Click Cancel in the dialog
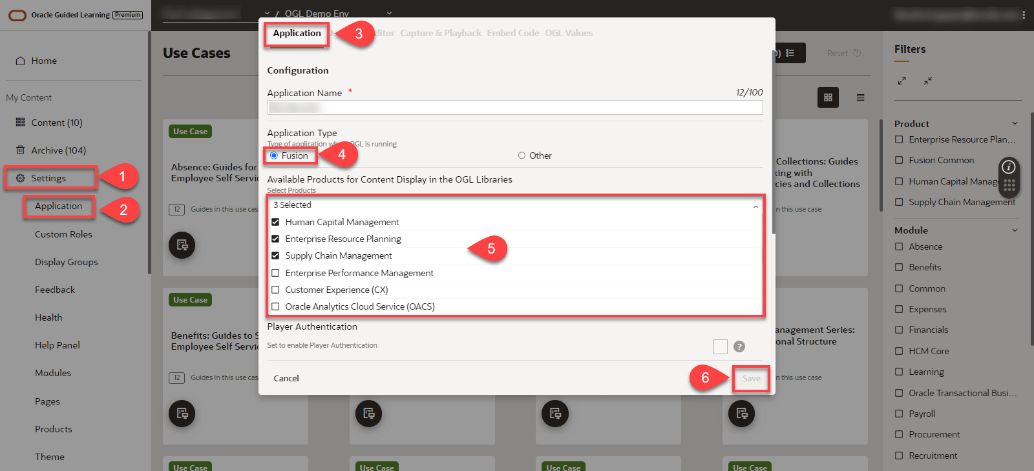The height and width of the screenshot is (471, 1034). pyautogui.click(x=286, y=379)
